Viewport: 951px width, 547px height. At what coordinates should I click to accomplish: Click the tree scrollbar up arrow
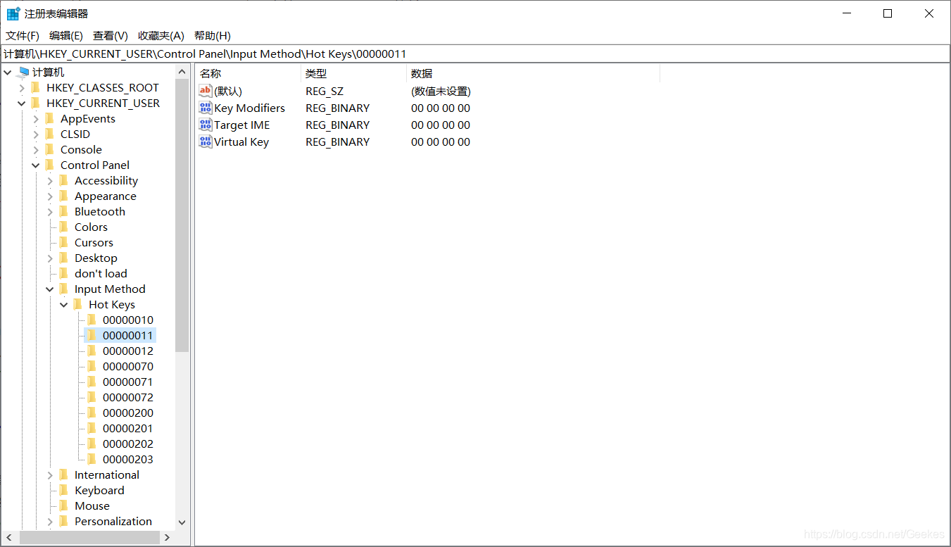182,71
